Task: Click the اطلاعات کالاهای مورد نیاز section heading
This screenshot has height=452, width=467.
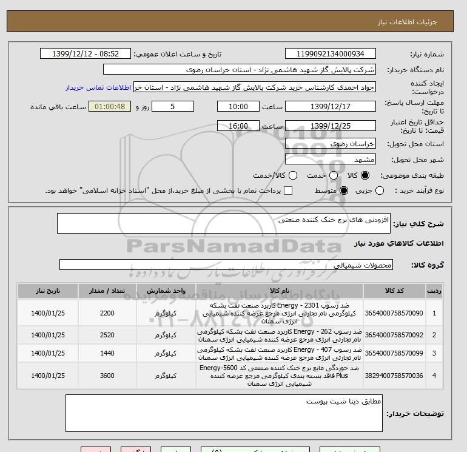Action: click(399, 243)
